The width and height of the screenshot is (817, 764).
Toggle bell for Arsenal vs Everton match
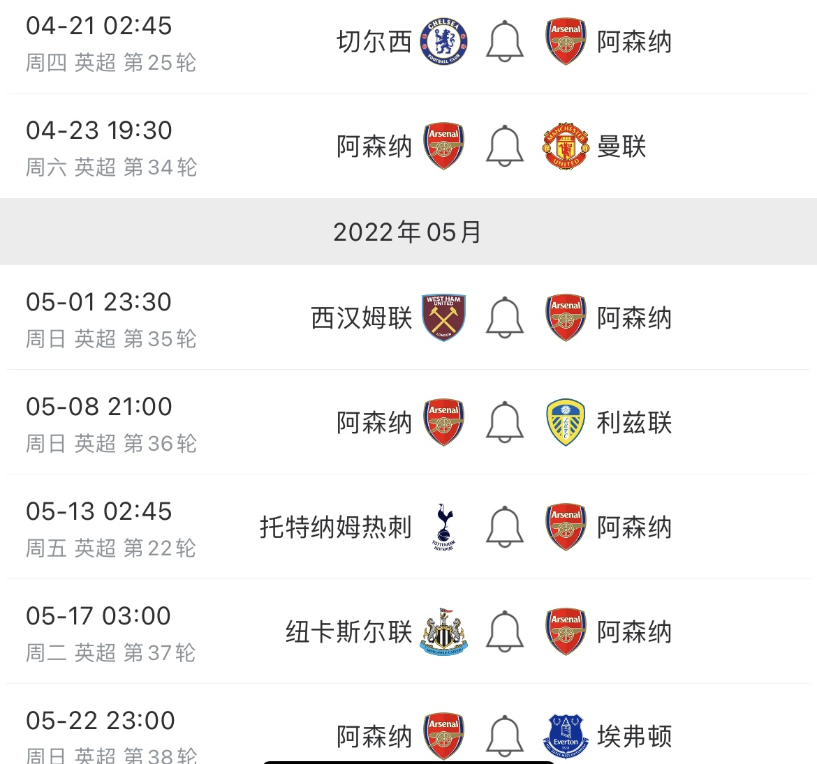click(x=504, y=736)
